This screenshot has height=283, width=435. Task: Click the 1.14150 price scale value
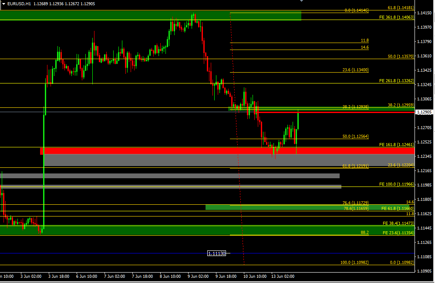pyautogui.click(x=425, y=13)
